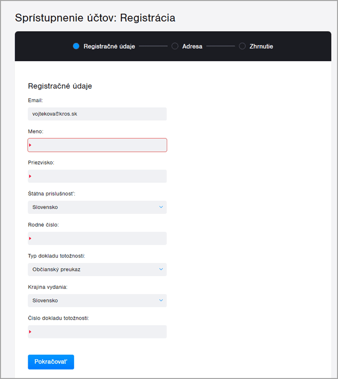The height and width of the screenshot is (379, 338).
Task: Click chevron arrow of Štátna príslušnosť dropdown
Action: [x=161, y=207]
